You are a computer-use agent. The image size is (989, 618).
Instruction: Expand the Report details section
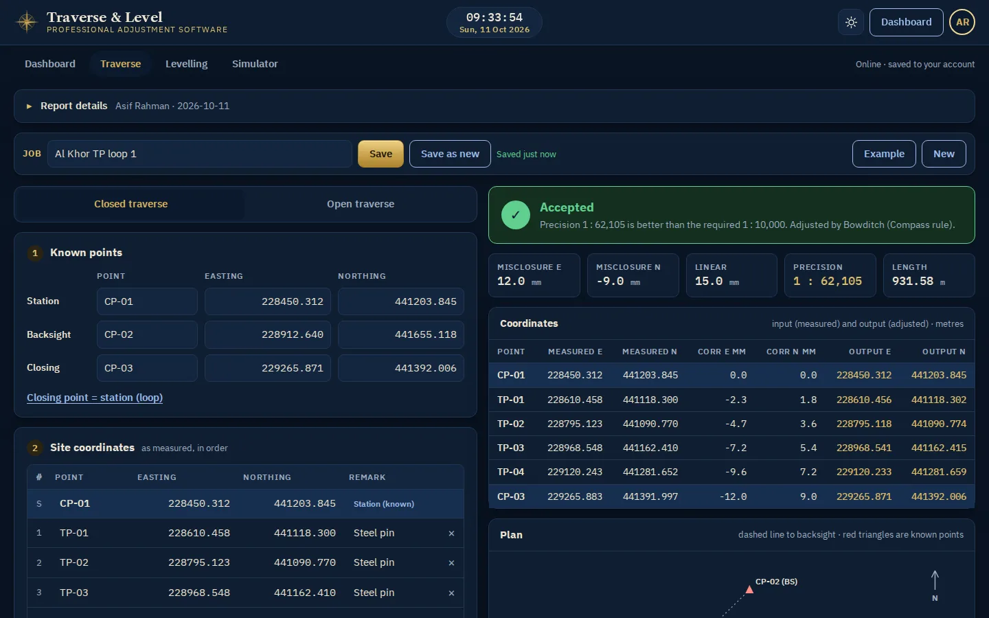point(494,106)
